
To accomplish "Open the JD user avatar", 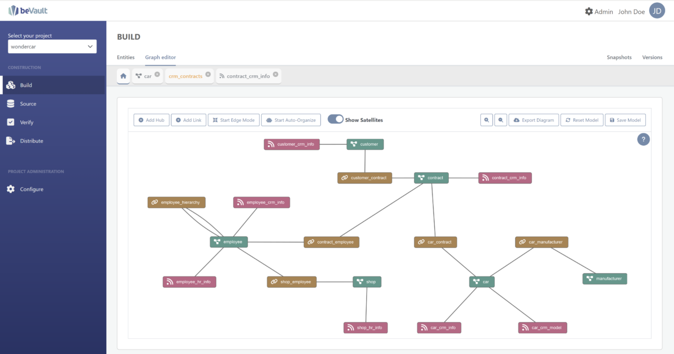I will 657,11.
